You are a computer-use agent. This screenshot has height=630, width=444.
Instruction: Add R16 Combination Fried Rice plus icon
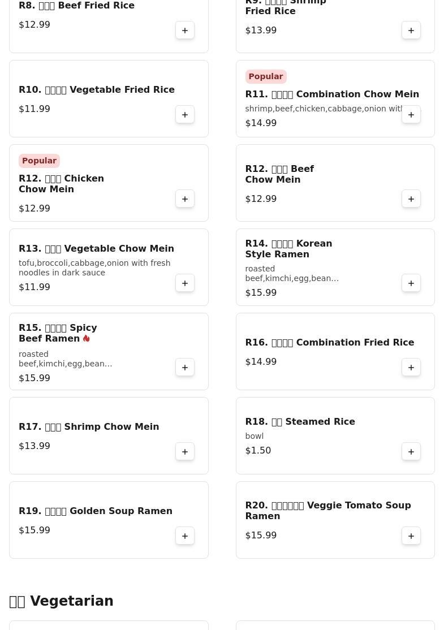pos(411,367)
